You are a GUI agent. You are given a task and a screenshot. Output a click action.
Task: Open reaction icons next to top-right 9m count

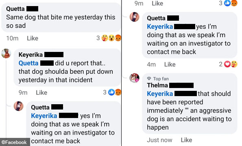pos(231,3)
